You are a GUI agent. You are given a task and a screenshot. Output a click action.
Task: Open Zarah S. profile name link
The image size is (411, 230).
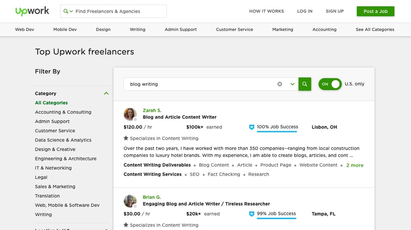click(152, 110)
